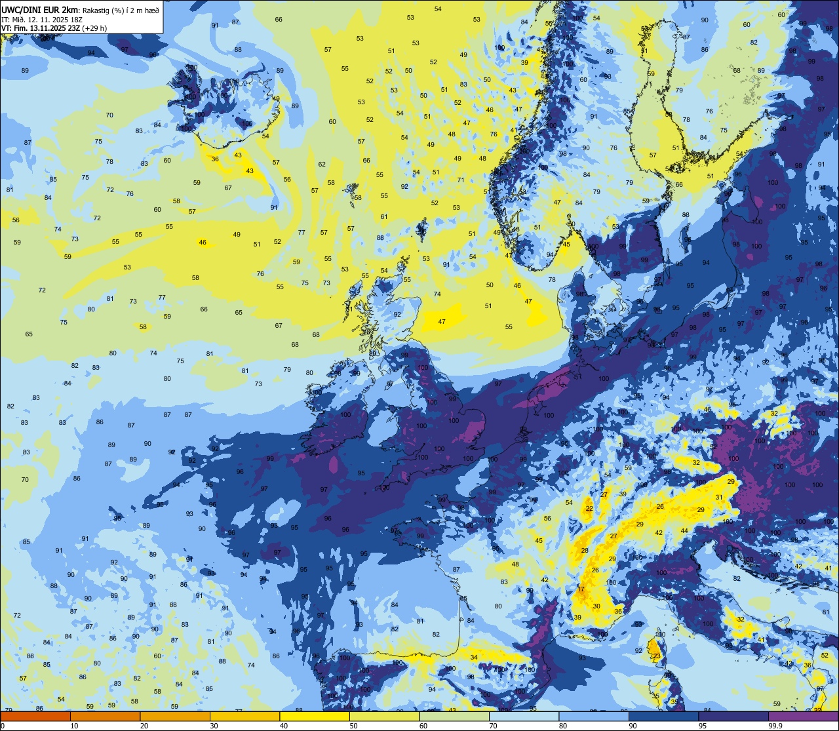Click the legend tick label "60"
This screenshot has width=839, height=731.
coord(423,726)
